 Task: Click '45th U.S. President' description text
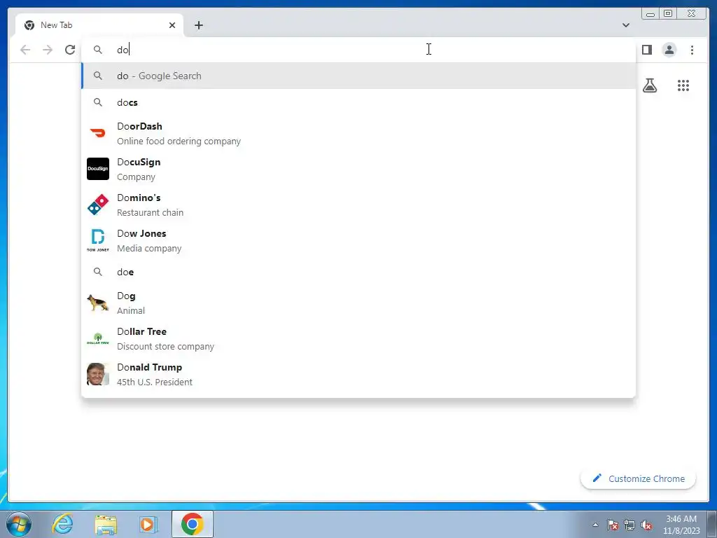155,382
